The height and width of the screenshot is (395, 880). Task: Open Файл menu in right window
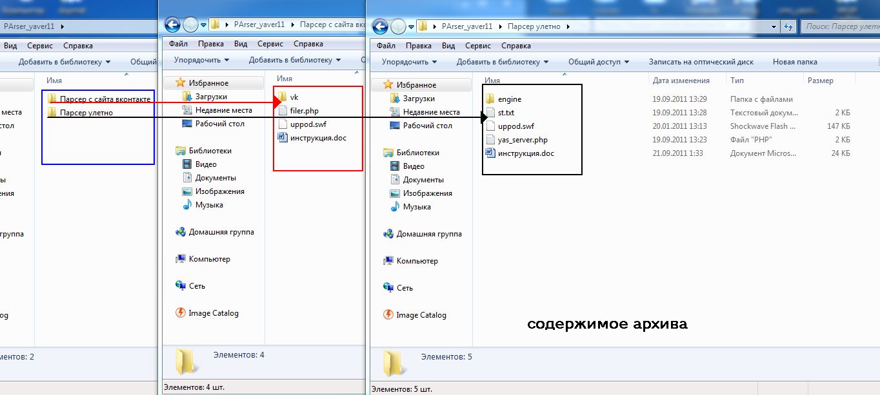pyautogui.click(x=386, y=46)
